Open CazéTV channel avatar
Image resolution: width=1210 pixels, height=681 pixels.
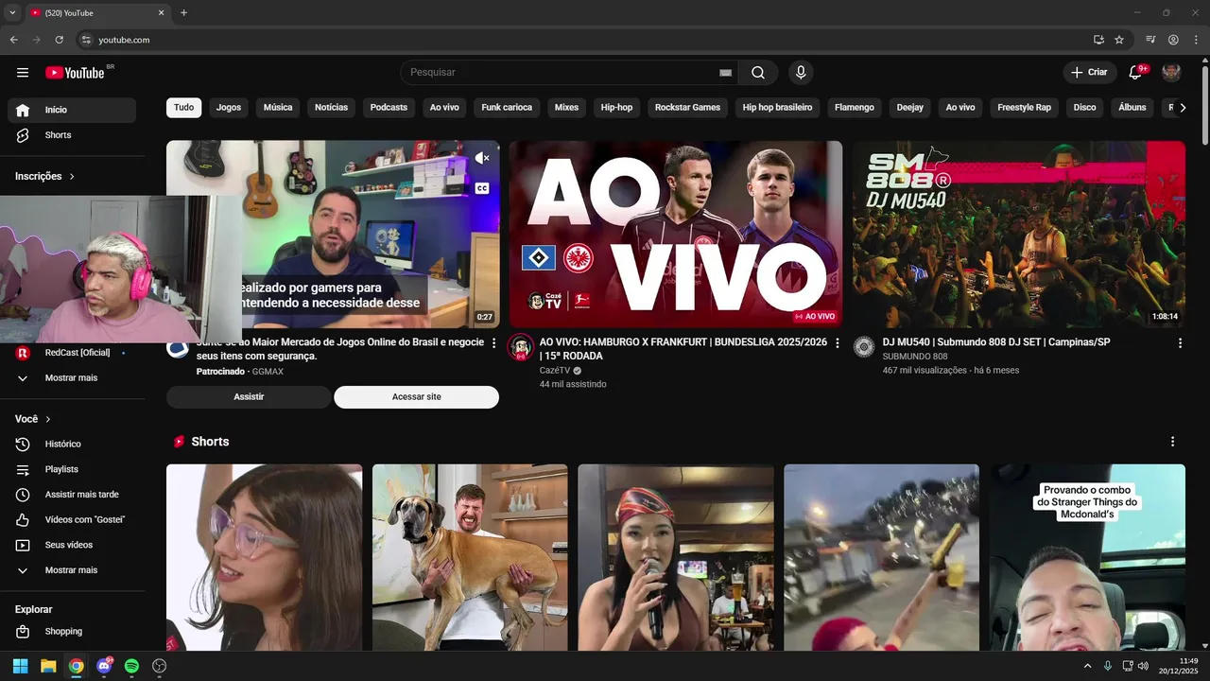(521, 347)
